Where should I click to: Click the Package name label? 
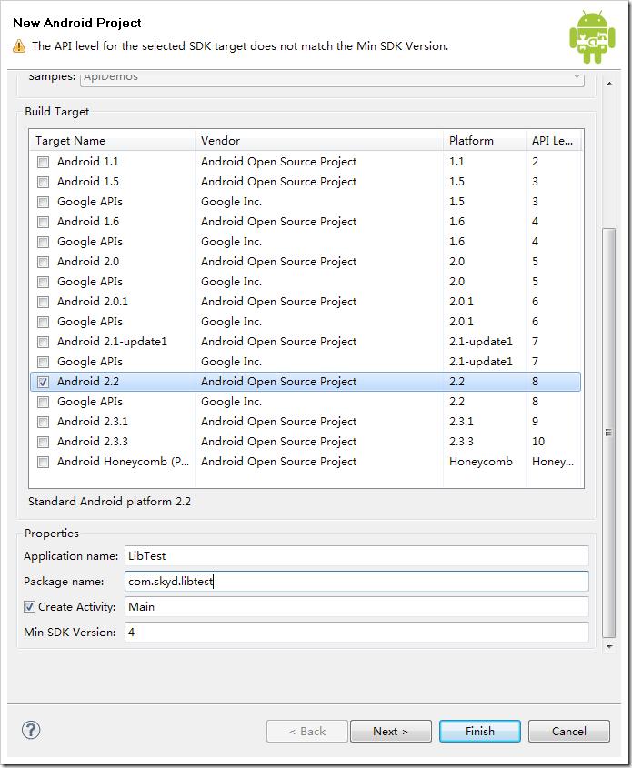pos(64,582)
